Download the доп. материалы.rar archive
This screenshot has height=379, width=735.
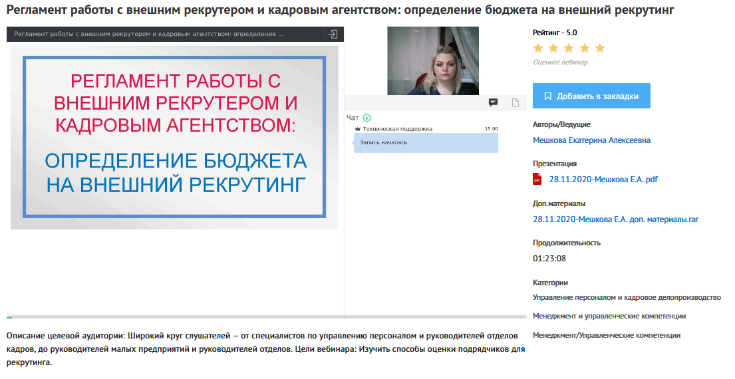[x=615, y=219]
